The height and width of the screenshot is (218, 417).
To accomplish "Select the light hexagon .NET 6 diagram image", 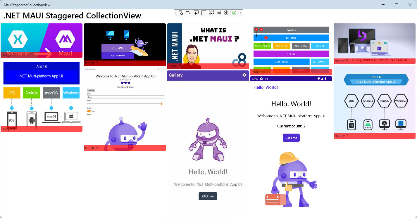I will point(375,102).
